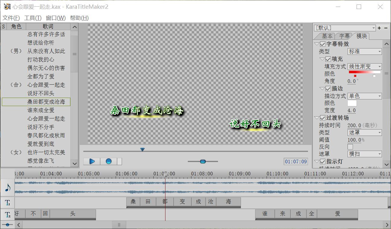The width and height of the screenshot is (391, 229).
Task: Open the 窗口(W) menu
Action: pos(56,18)
